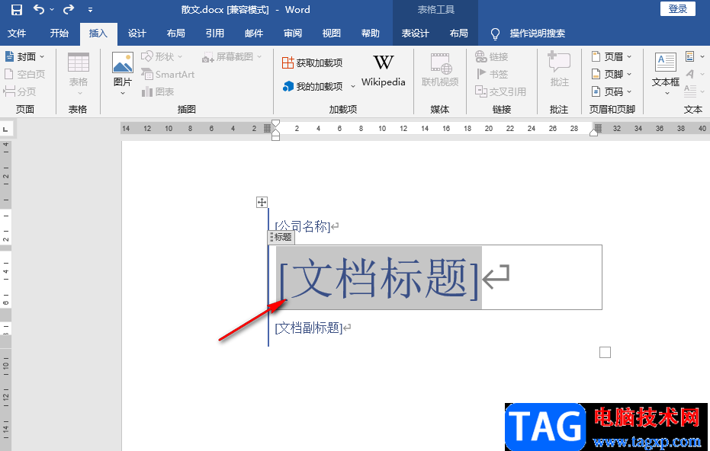Open the quick parts document icon in 文本 group
This screenshot has width=710, height=451.
pos(690,56)
